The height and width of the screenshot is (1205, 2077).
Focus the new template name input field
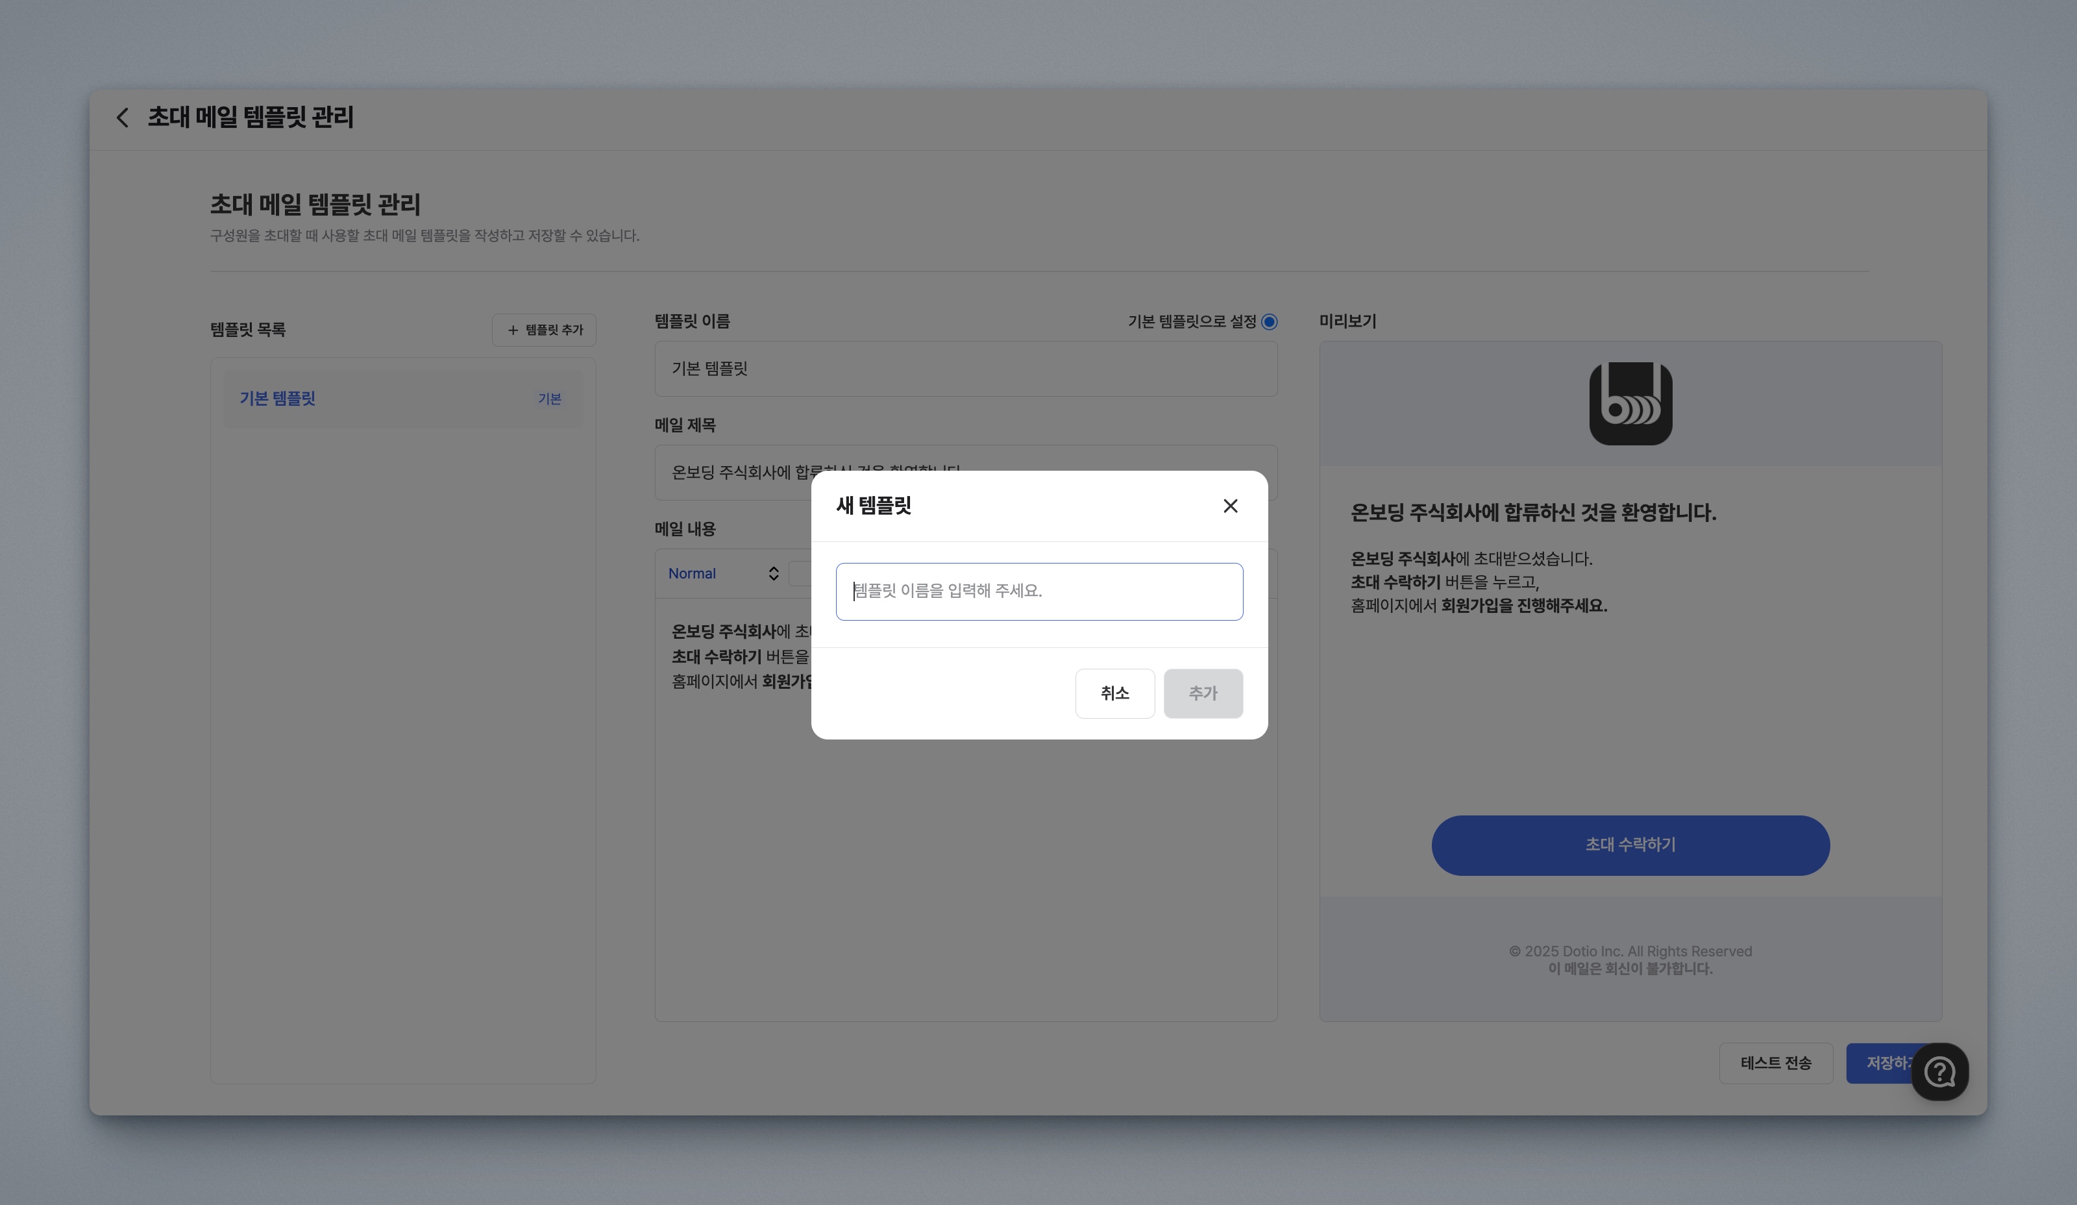point(1038,591)
